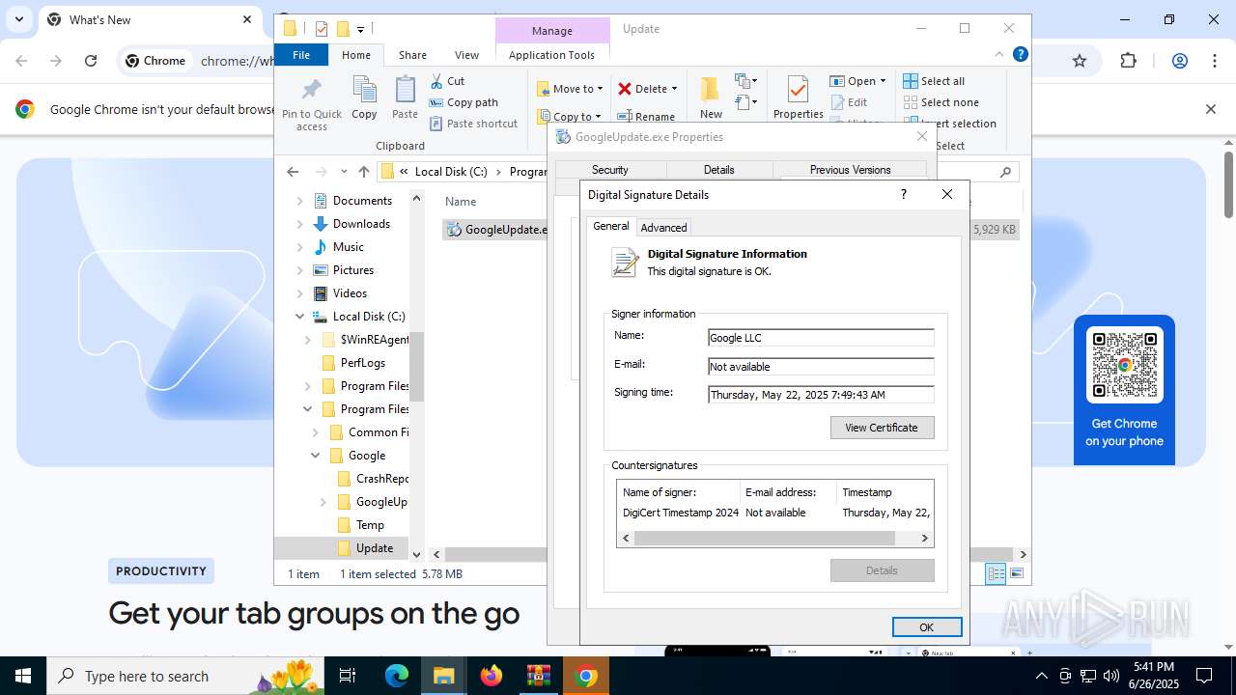Open the Application Tools ribbon tab
This screenshot has height=695, width=1236.
[x=551, y=55]
